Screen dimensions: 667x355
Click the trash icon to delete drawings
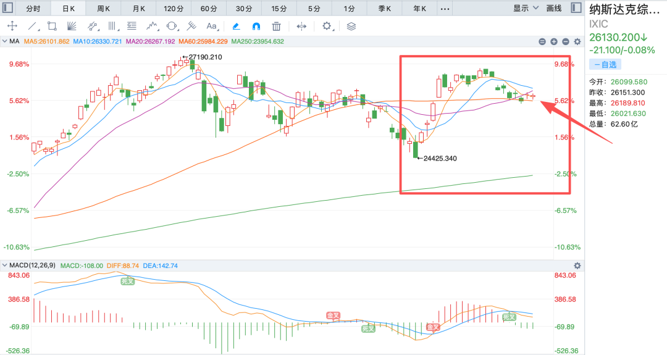tap(277, 27)
